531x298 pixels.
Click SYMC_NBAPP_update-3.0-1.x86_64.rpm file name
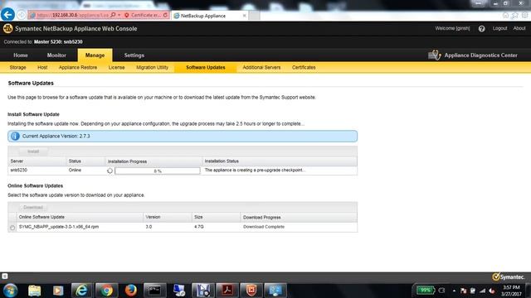pos(59,227)
